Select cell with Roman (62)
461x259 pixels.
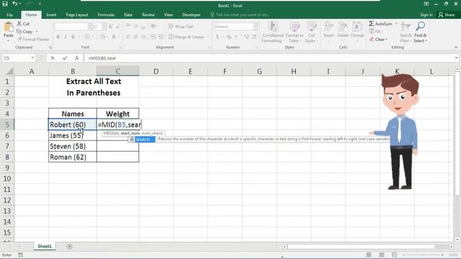73,157
